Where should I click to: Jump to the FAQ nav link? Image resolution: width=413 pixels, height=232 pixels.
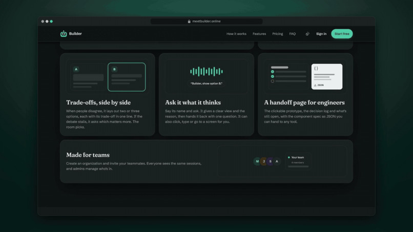pyautogui.click(x=293, y=34)
